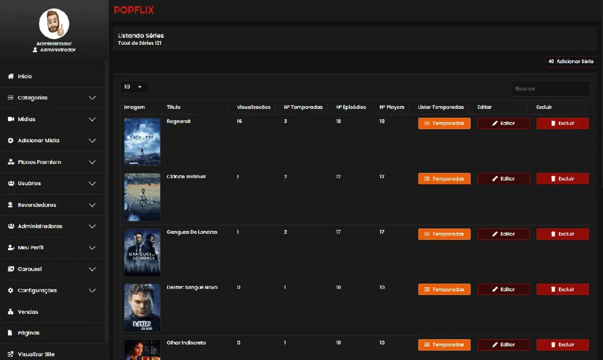Click the profile edit icon beside Meu Perfil
This screenshot has width=603, height=360.
[x=11, y=247]
